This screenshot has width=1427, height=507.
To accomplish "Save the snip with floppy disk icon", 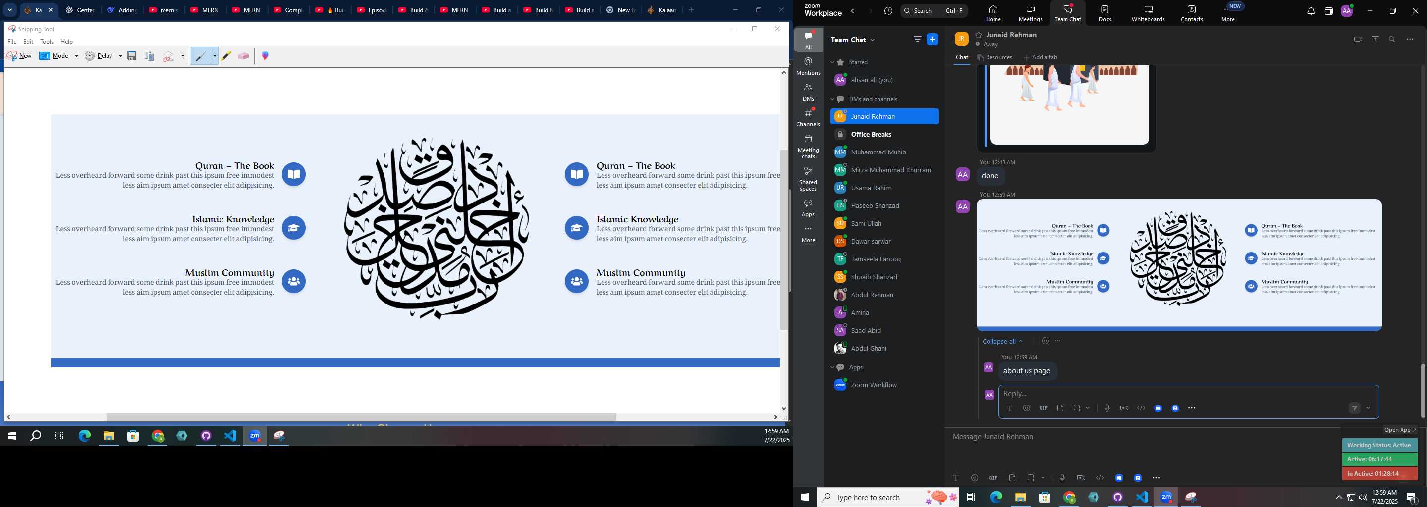I will (x=132, y=56).
